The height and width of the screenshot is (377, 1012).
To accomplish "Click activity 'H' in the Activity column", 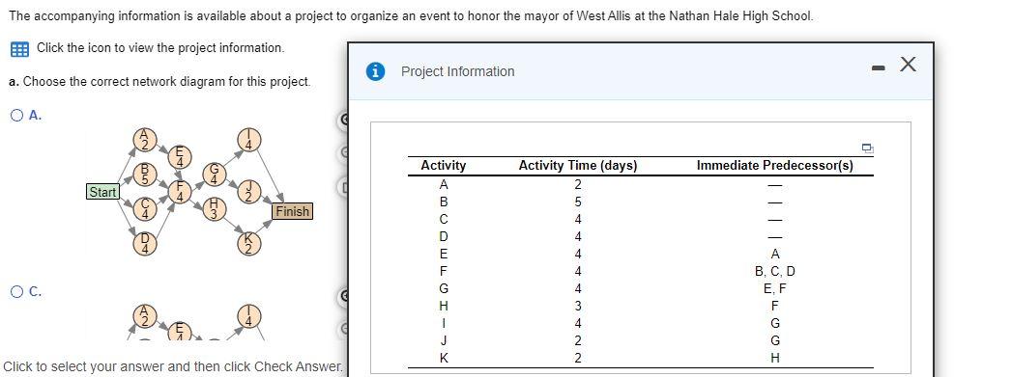I will point(444,306).
